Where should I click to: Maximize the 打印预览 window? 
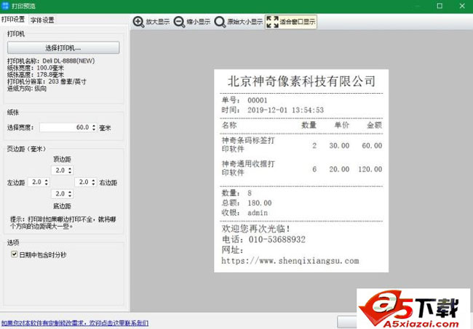point(440,6)
